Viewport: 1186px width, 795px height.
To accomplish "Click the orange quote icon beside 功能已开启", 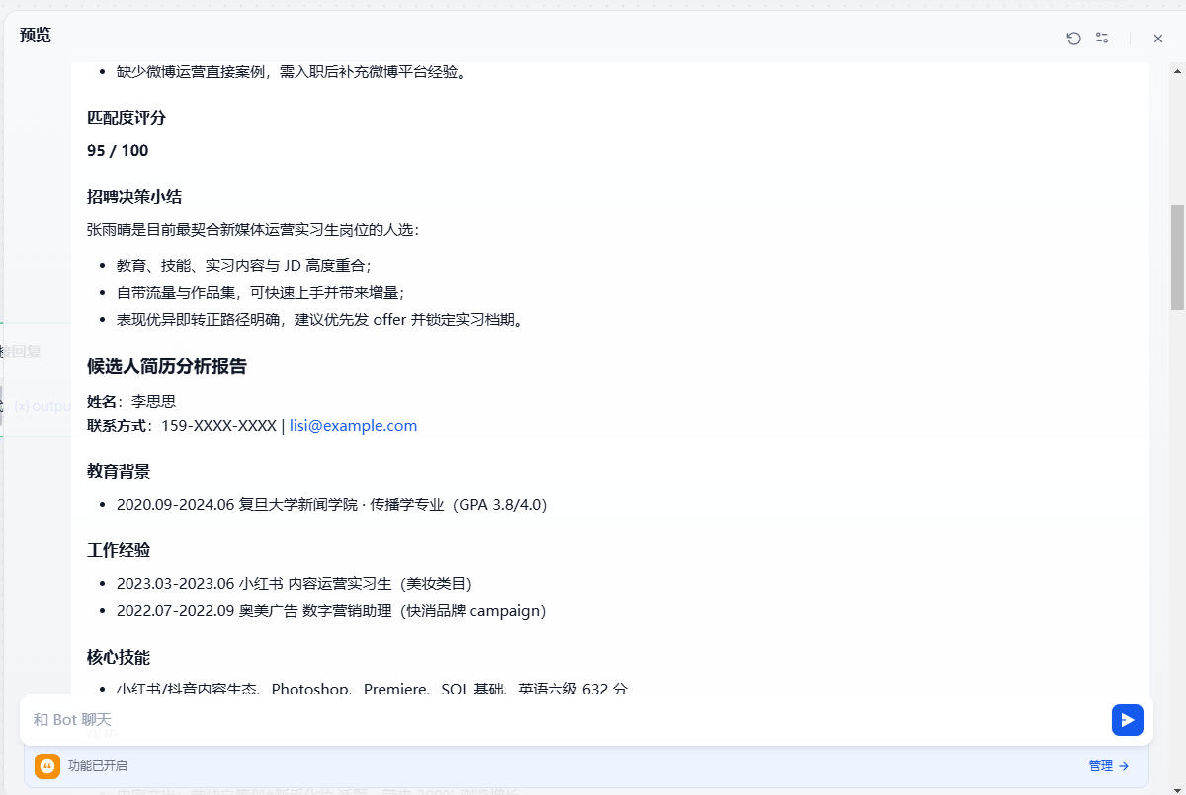I will tap(47, 766).
